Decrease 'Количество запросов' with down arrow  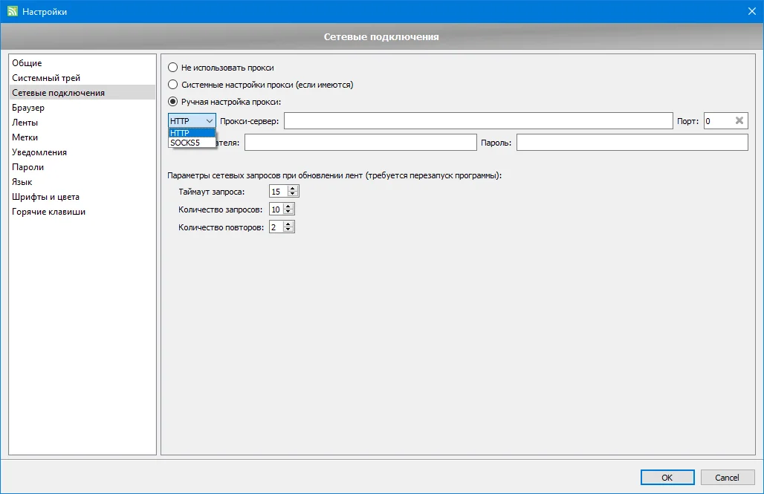click(289, 212)
